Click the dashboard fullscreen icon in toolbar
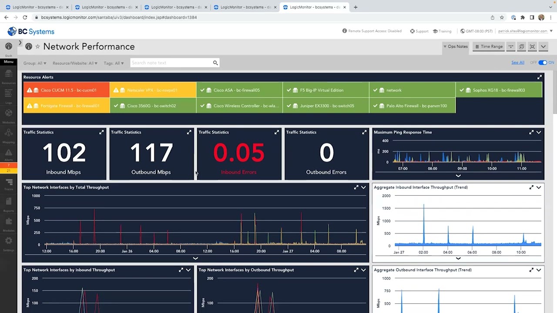 [x=532, y=47]
